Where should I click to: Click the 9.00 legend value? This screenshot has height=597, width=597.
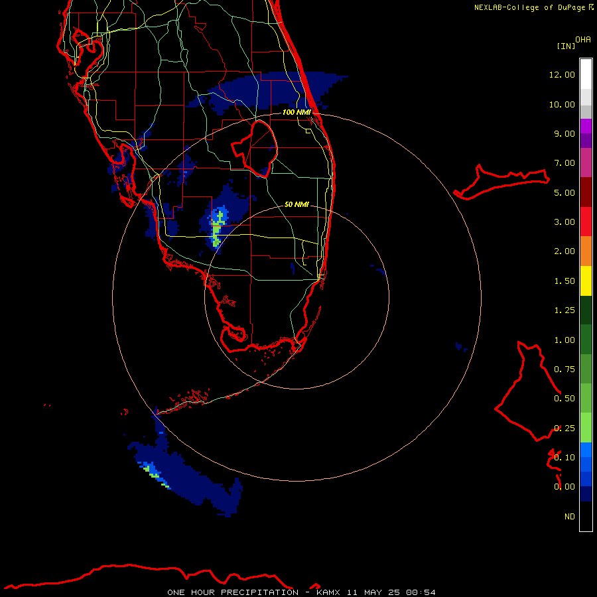(x=564, y=133)
